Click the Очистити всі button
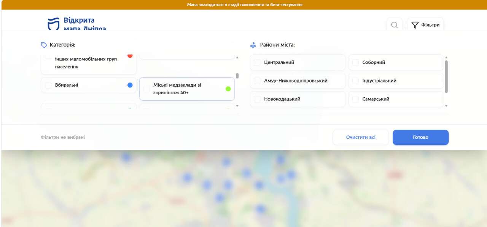Screen dimensions: 487x227 (361, 137)
